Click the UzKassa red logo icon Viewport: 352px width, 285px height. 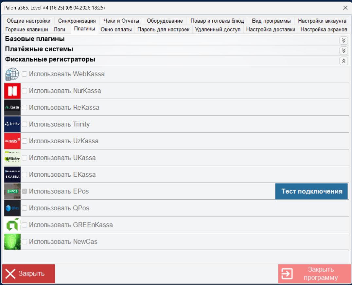(x=12, y=141)
